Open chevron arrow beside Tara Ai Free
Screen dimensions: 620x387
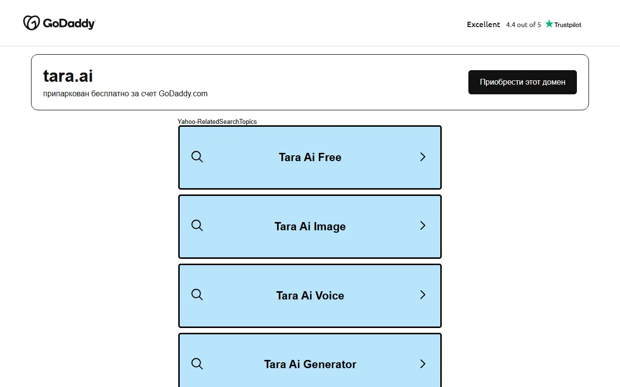(x=423, y=157)
